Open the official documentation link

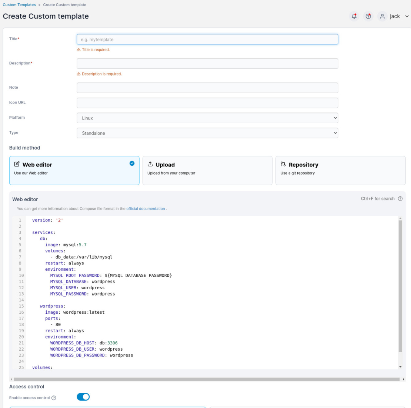click(145, 209)
